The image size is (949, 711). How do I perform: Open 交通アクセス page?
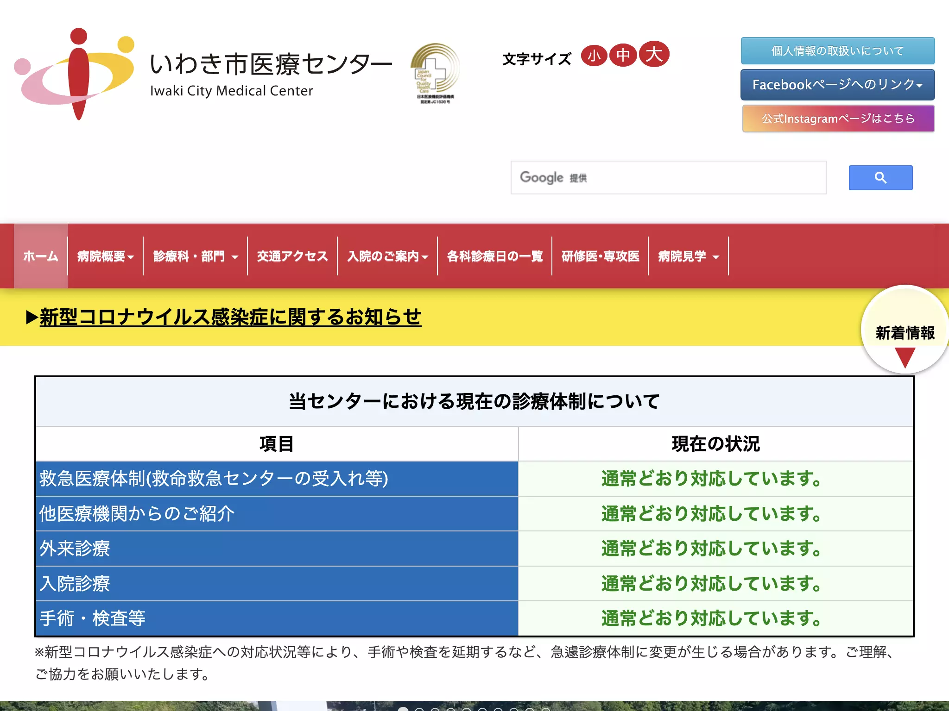point(292,256)
